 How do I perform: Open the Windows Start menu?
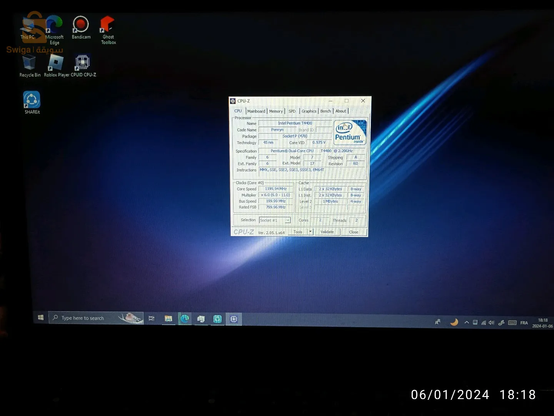[x=41, y=318]
